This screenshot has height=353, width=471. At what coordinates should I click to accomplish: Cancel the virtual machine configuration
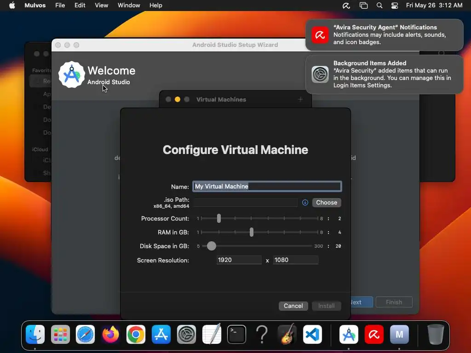pyautogui.click(x=293, y=306)
